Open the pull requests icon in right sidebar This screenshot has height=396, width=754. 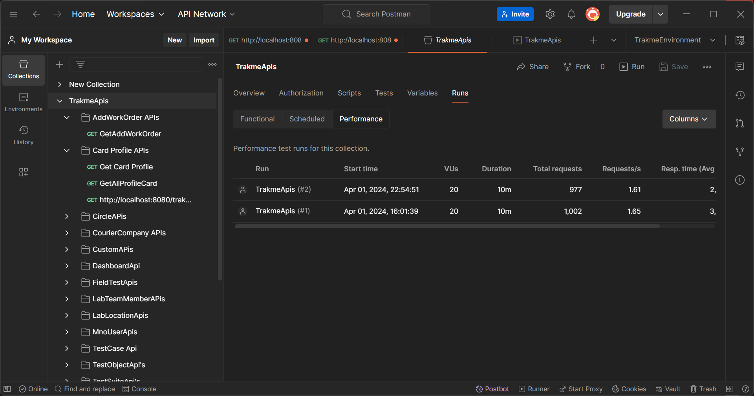click(x=740, y=123)
